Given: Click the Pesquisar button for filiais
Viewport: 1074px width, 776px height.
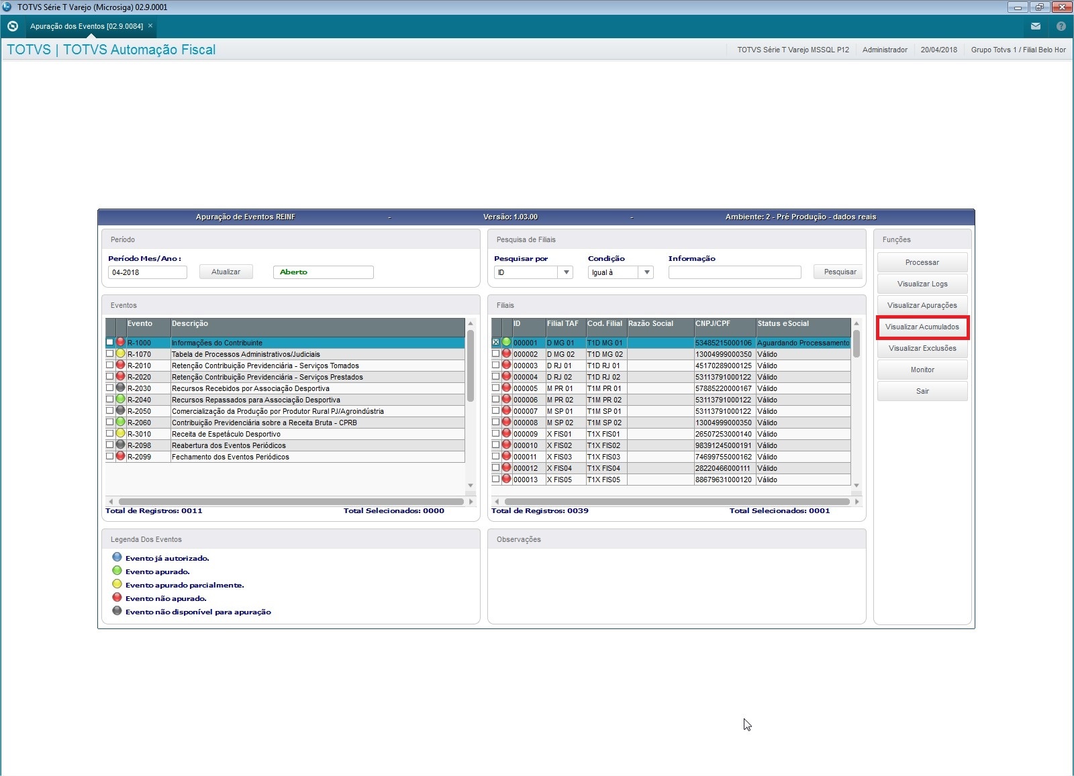Looking at the screenshot, I should [x=840, y=272].
